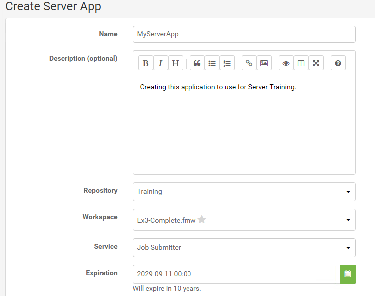Create a numbered ordered list
The image size is (375, 296).
[x=227, y=63]
